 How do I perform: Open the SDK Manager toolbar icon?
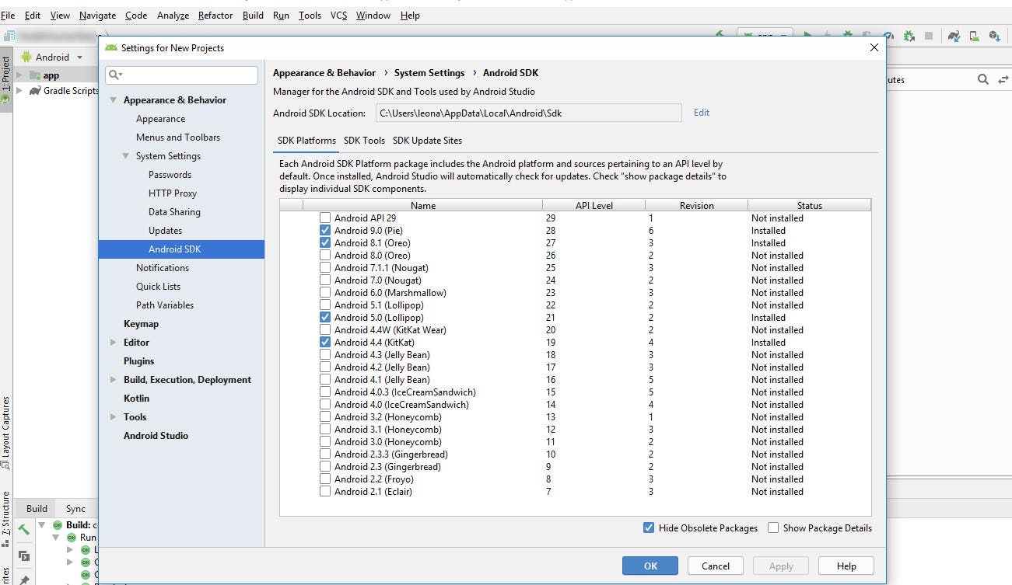coord(994,36)
